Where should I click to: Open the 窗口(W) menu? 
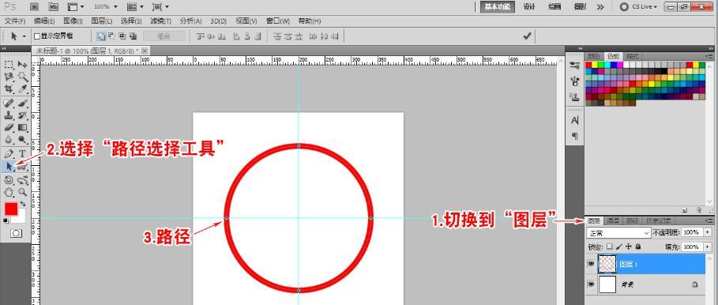[x=278, y=21]
